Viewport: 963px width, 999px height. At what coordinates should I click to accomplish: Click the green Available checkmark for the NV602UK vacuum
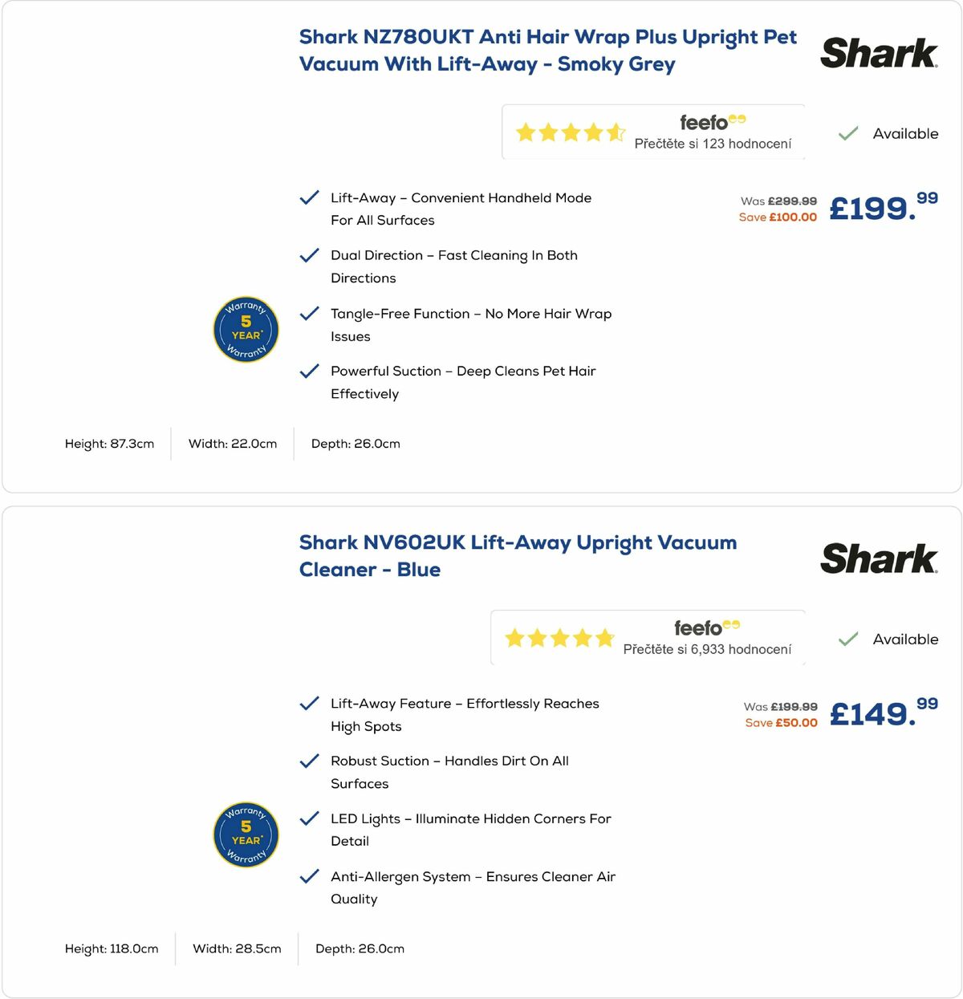(x=847, y=639)
